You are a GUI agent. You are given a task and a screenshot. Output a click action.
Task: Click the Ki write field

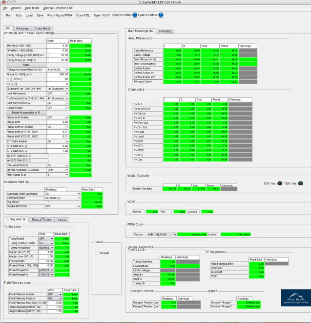tap(58, 79)
